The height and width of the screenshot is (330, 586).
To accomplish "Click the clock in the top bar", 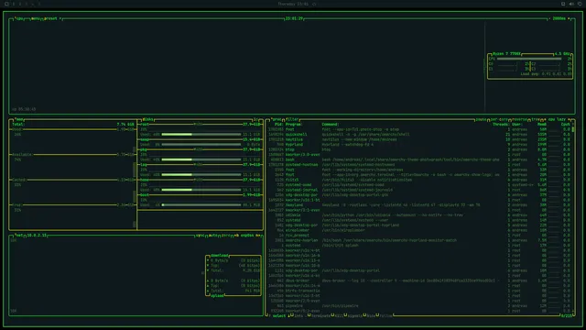I will [293, 4].
